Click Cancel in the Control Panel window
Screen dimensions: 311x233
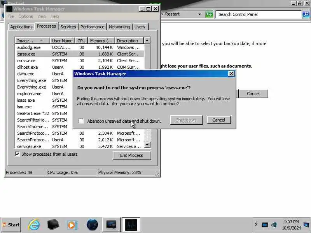tap(253, 94)
